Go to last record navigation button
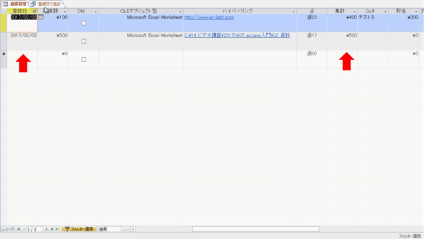The width and height of the screenshot is (425, 239). pyautogui.click(x=52, y=229)
